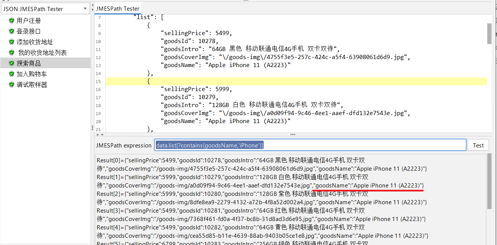Click into the JMESPath expression field
The width and height of the screenshot is (497, 245).
(x=310, y=145)
